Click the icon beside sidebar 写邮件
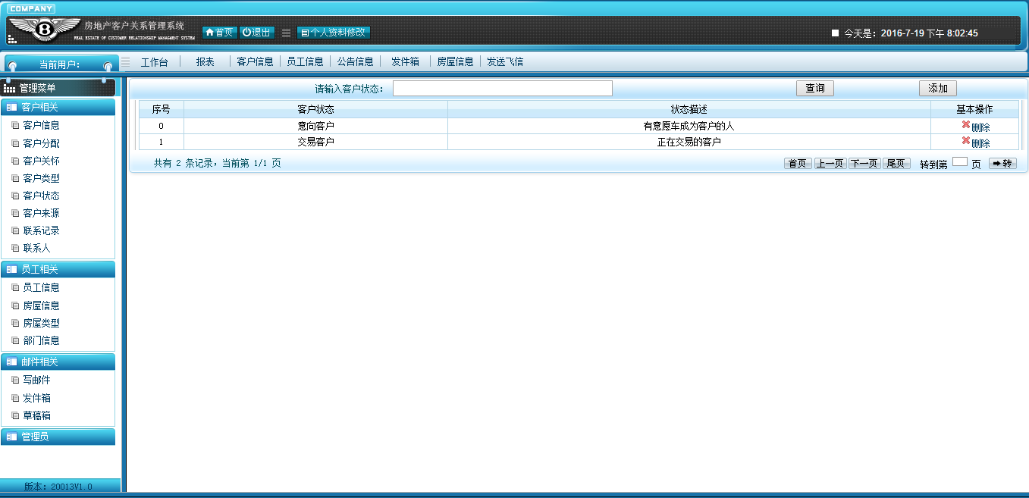1029x498 pixels. [x=15, y=381]
